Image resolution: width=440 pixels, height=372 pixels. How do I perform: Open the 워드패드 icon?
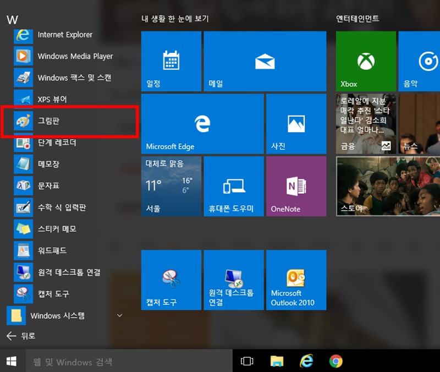(23, 251)
